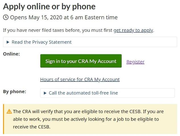Image resolution: width=180 pixels, height=136 pixels.
Task: Click the "Online:" label
Action: 11,54
